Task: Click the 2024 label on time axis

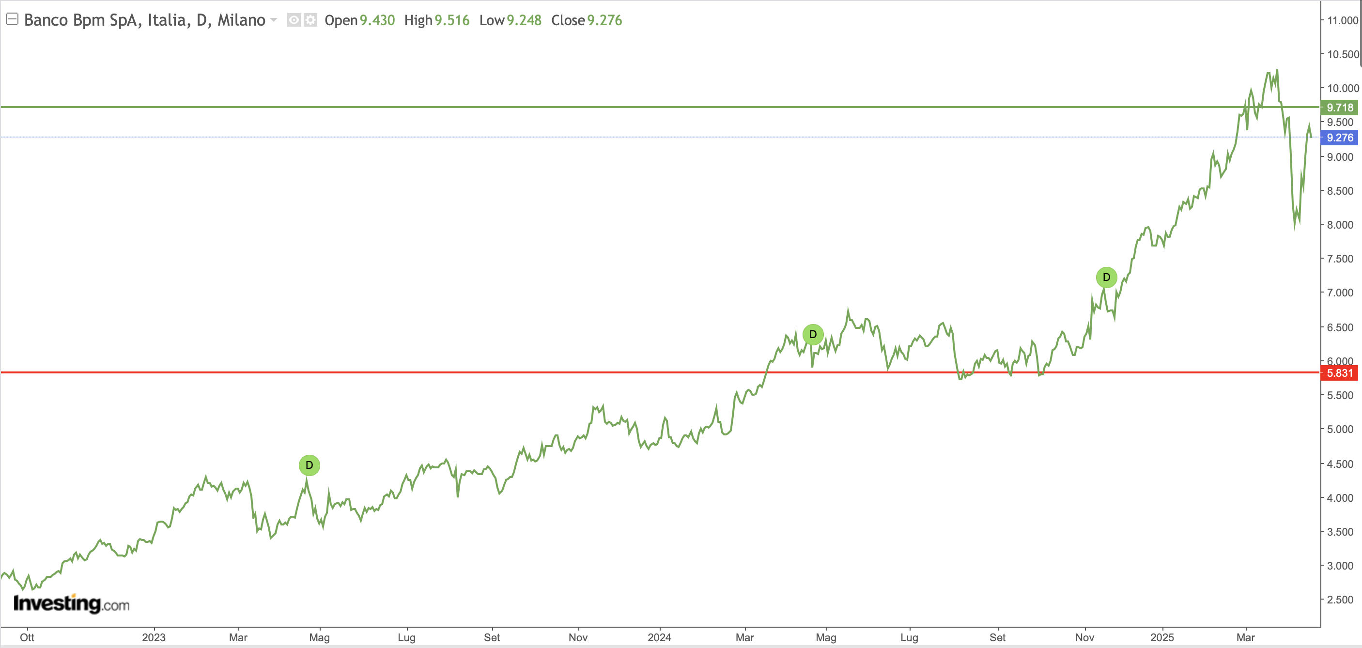Action: (x=659, y=637)
